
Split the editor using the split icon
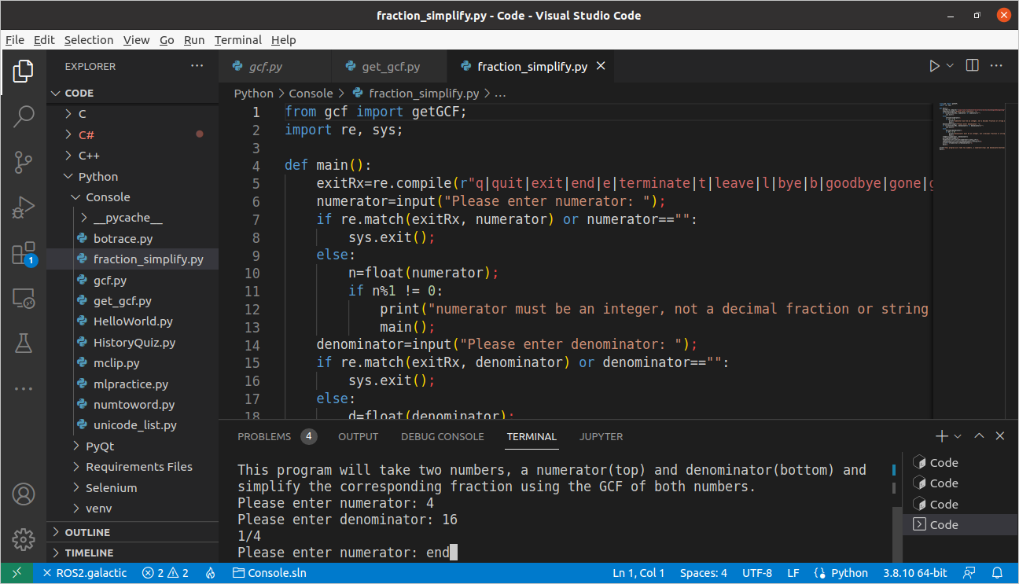[x=972, y=66]
